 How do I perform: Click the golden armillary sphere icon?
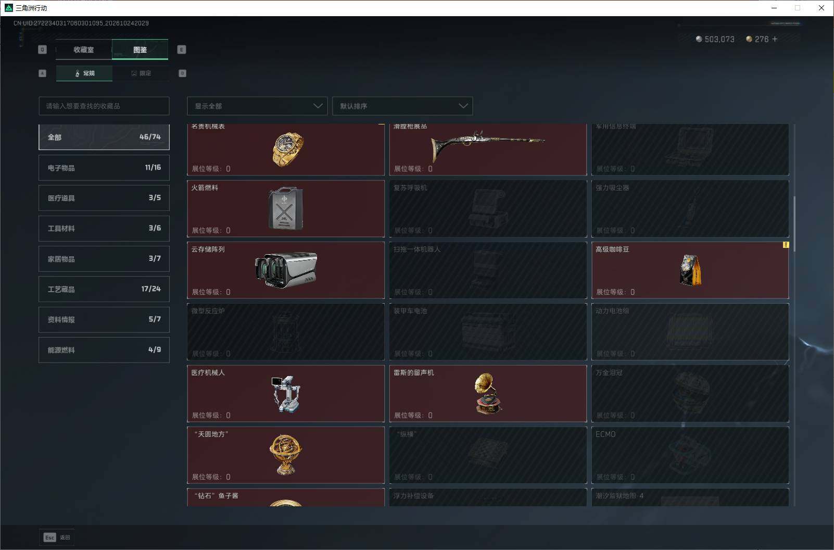click(286, 455)
